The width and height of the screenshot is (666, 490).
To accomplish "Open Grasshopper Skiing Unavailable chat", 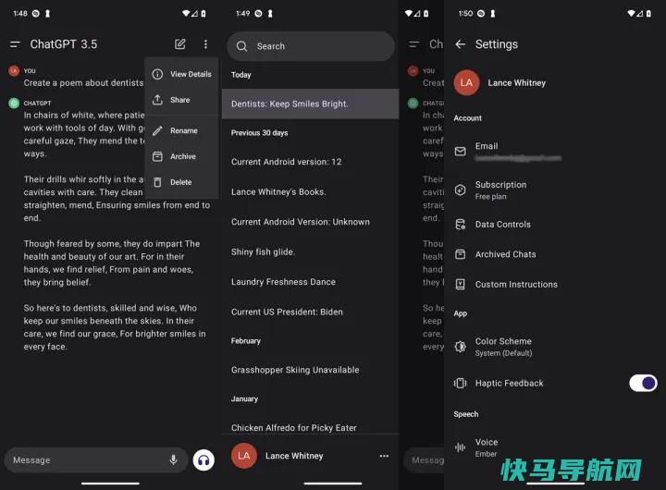I will point(311,370).
